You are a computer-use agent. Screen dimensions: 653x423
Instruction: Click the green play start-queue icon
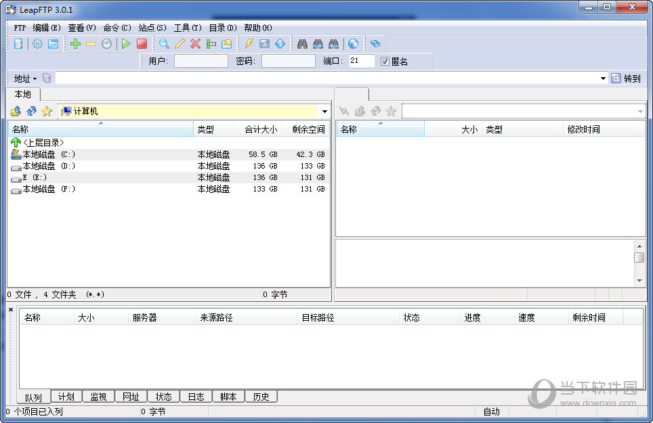point(126,44)
